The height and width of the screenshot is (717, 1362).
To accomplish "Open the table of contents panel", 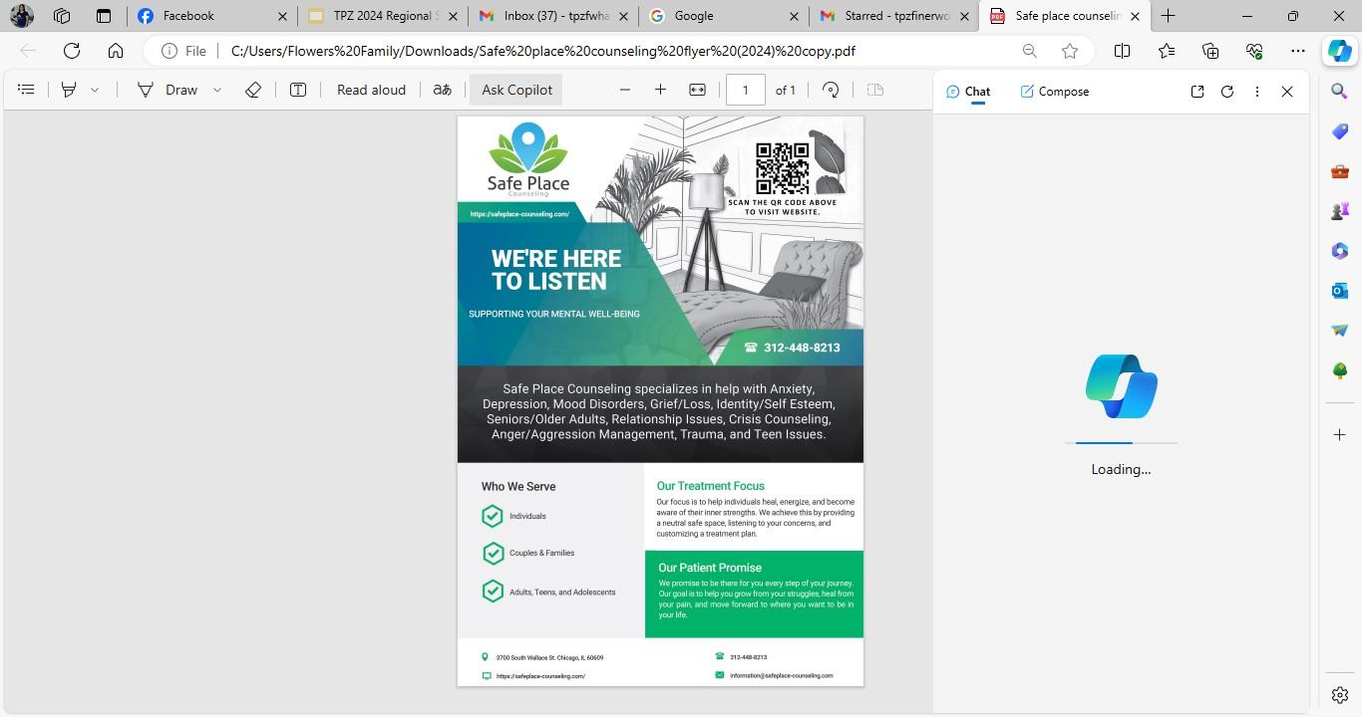I will click(27, 90).
